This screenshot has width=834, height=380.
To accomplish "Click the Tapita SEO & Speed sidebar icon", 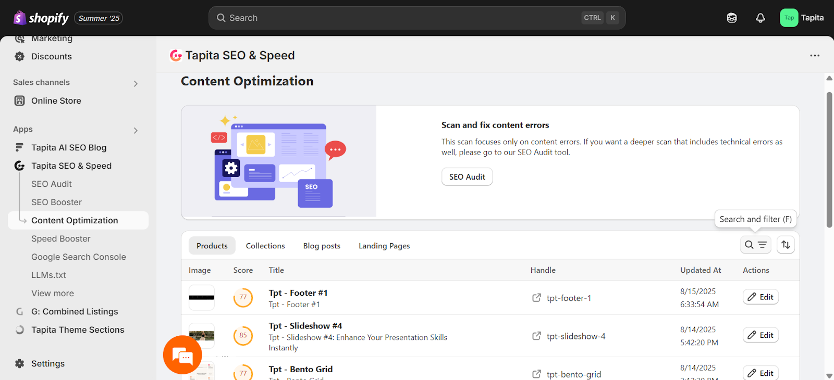I will (20, 166).
